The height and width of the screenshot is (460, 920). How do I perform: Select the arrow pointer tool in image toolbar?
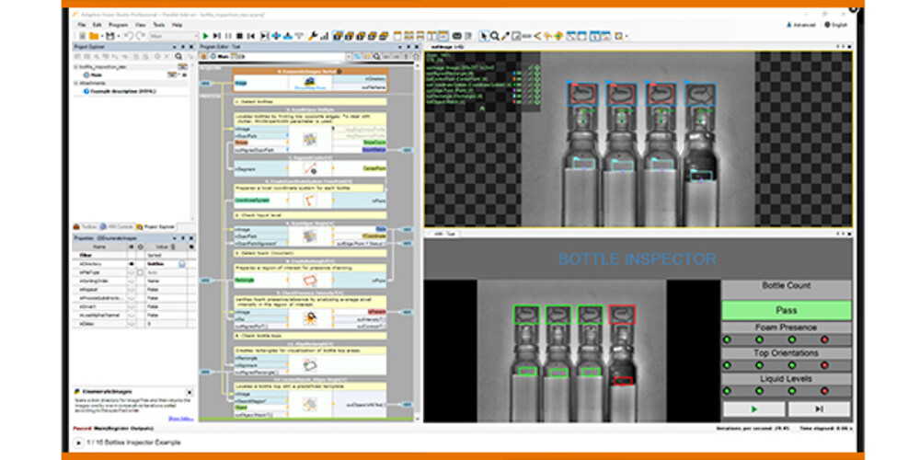pos(482,36)
